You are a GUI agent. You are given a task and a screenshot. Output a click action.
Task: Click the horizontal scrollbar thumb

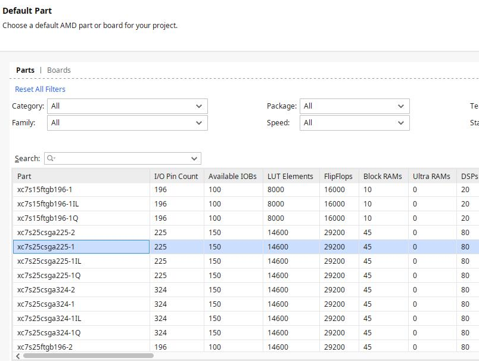pyautogui.click(x=88, y=356)
